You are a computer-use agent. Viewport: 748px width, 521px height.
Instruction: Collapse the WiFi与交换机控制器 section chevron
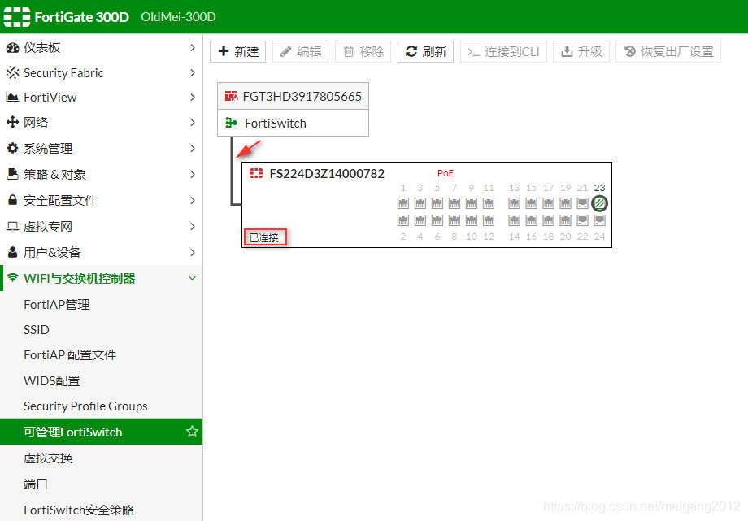click(192, 278)
